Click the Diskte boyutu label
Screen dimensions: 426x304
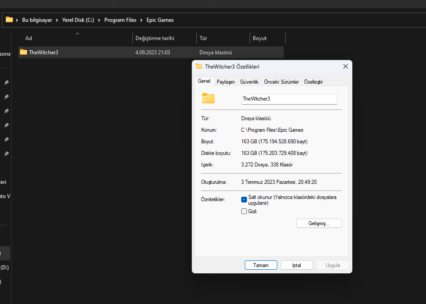(x=216, y=153)
